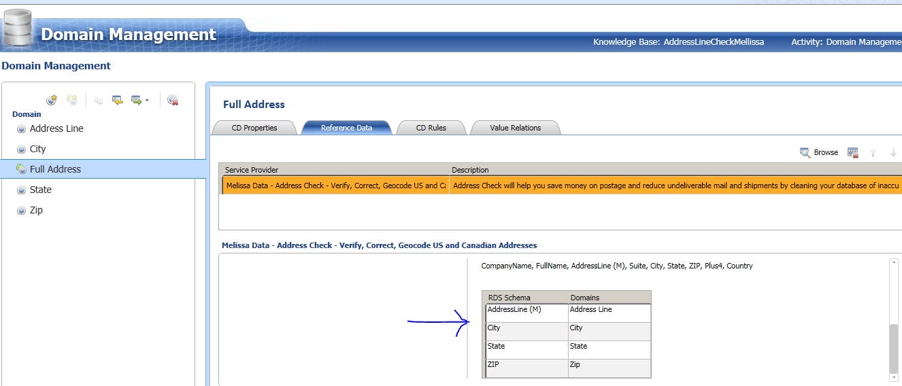Click the Browse magnifier icon
This screenshot has height=386, width=902.
click(805, 152)
